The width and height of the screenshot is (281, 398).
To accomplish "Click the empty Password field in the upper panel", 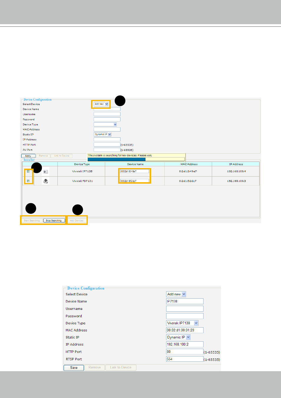I will coord(107,119).
